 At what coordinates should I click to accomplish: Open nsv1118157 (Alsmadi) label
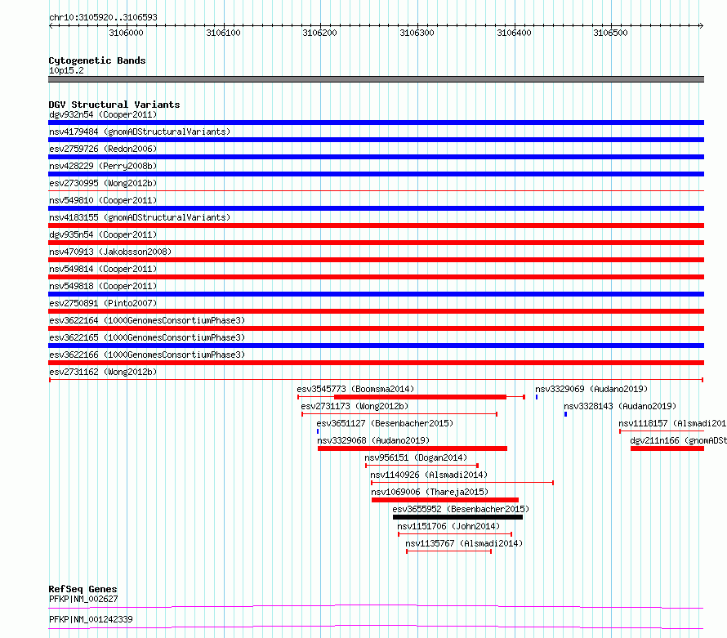click(672, 423)
